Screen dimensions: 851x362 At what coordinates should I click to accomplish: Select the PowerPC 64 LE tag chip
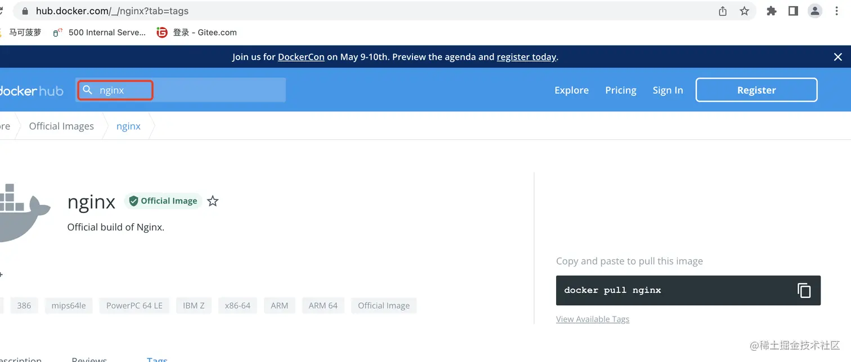135,306
